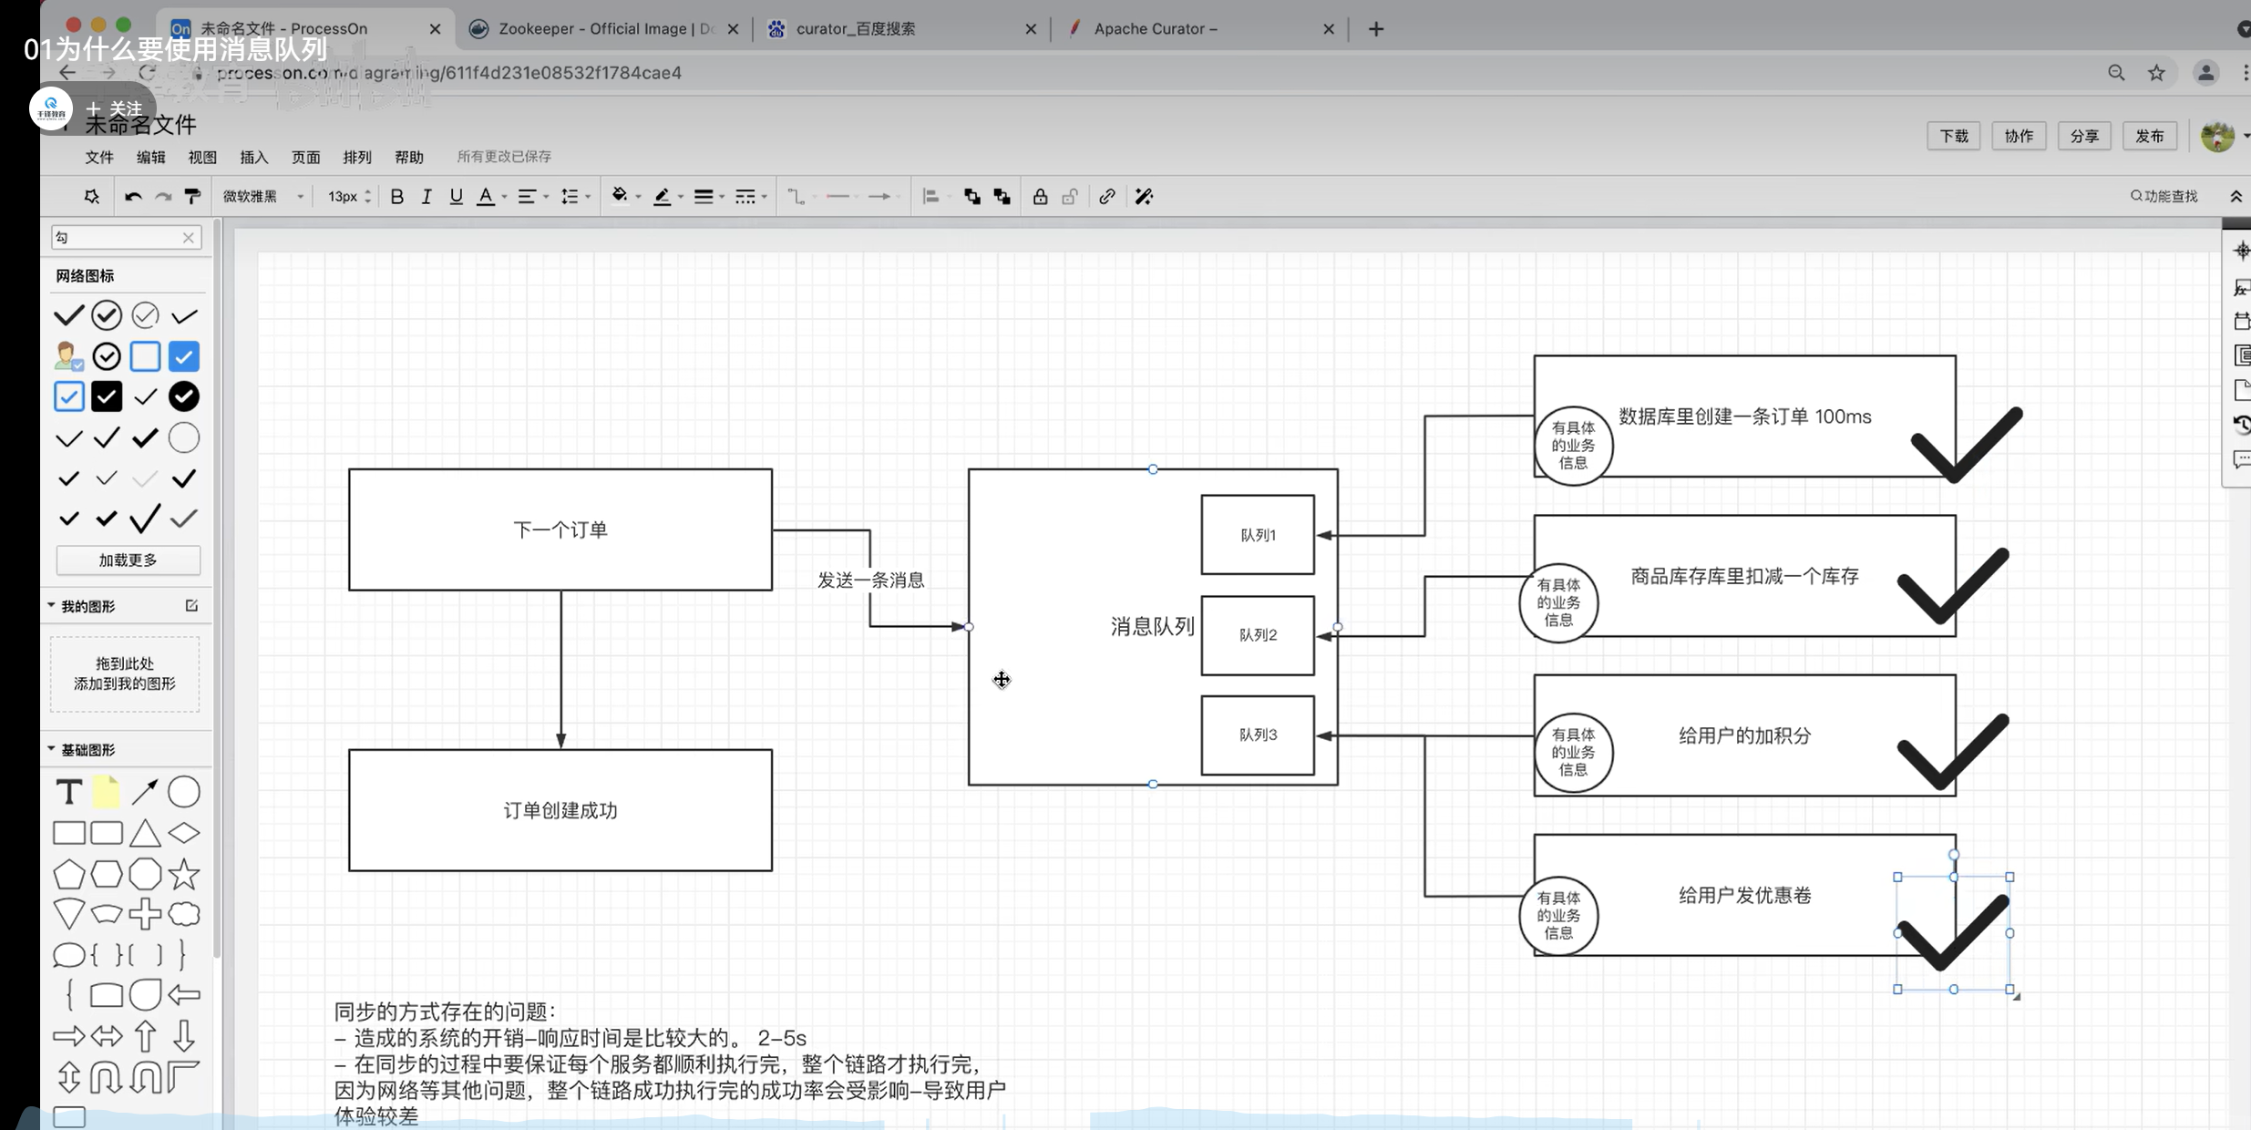The height and width of the screenshot is (1130, 2251).
Task: Open the 插入 menu
Action: pos(253,157)
